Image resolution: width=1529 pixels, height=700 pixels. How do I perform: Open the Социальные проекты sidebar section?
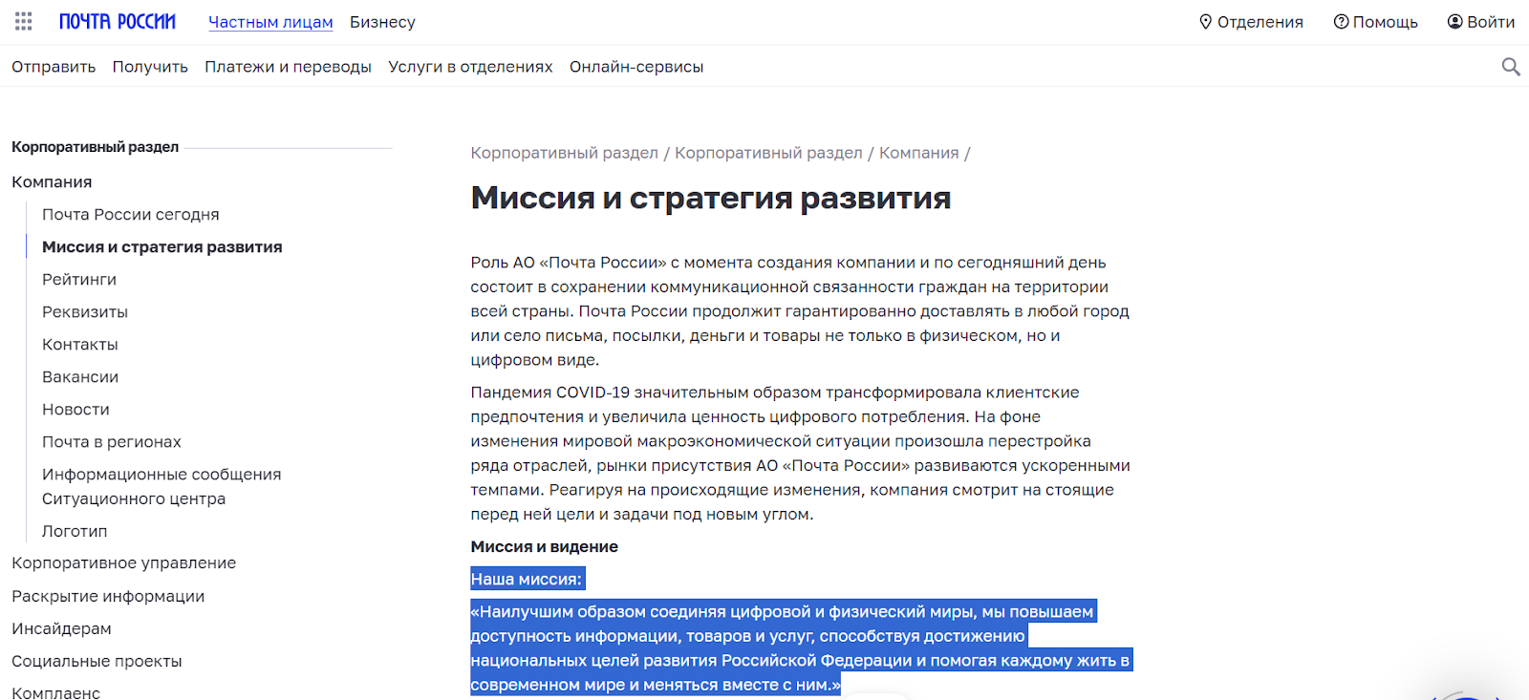[97, 662]
